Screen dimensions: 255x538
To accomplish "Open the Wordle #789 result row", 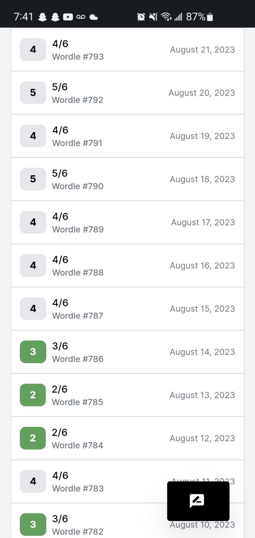I will [x=127, y=222].
